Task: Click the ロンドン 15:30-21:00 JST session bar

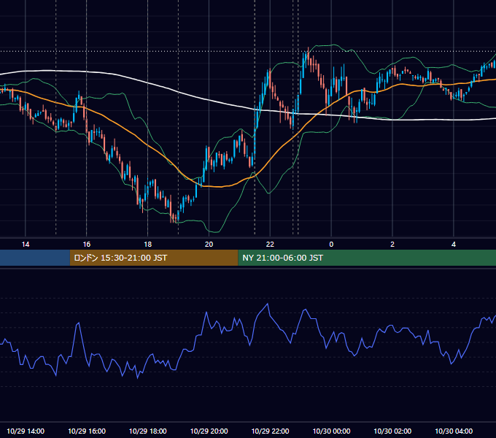Action: coord(154,258)
